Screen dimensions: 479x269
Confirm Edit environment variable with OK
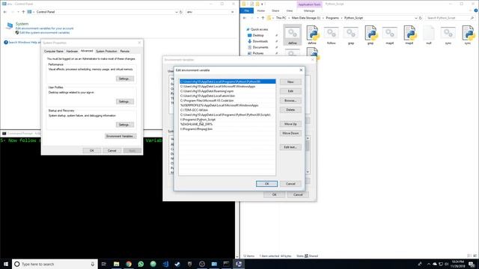tap(266, 184)
